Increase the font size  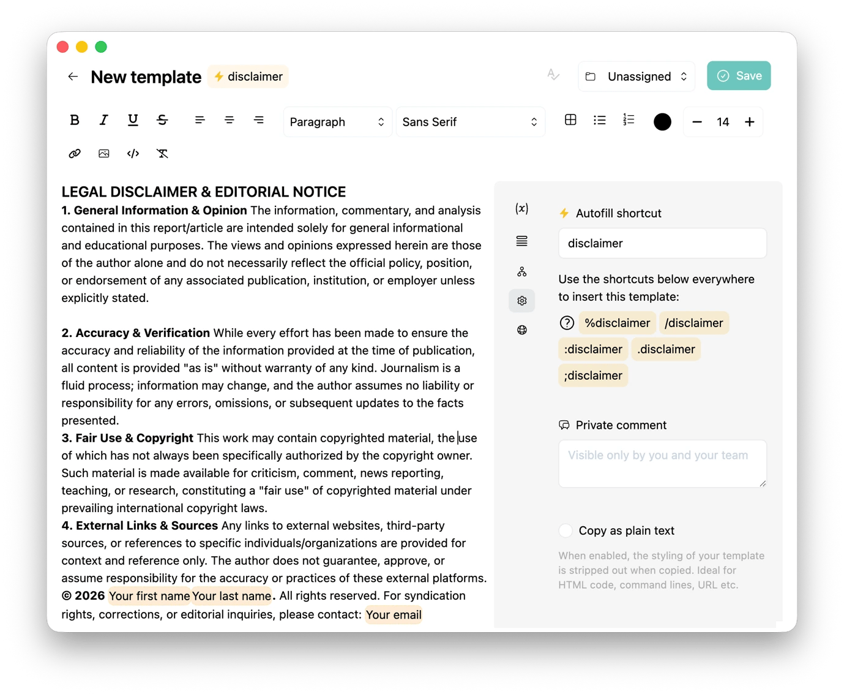click(750, 122)
